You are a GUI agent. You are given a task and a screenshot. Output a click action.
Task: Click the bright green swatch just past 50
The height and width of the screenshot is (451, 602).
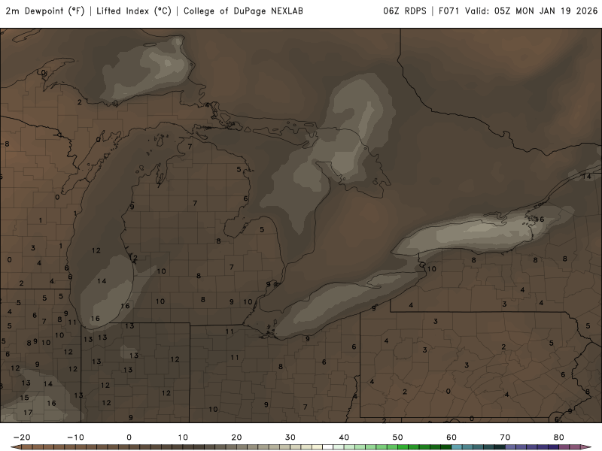point(403,447)
